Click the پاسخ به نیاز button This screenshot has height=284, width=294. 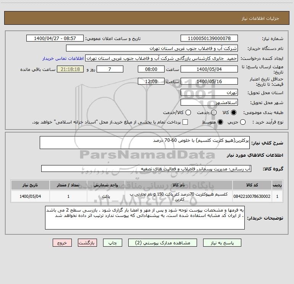[222, 243]
